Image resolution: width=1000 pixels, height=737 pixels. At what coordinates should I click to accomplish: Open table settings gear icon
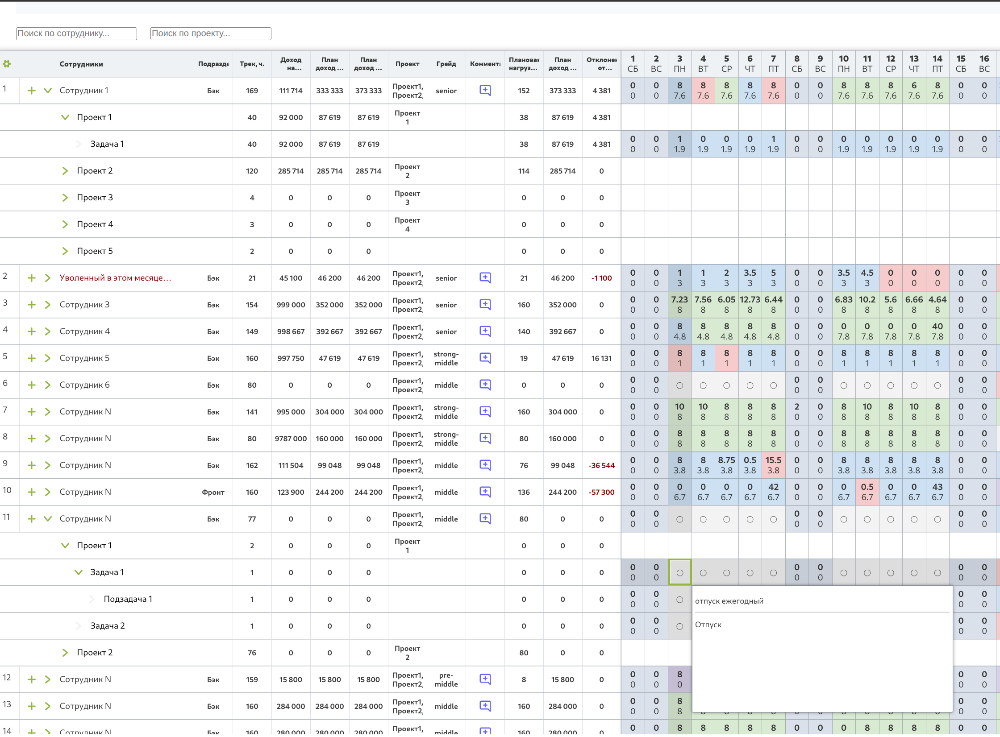pos(7,64)
